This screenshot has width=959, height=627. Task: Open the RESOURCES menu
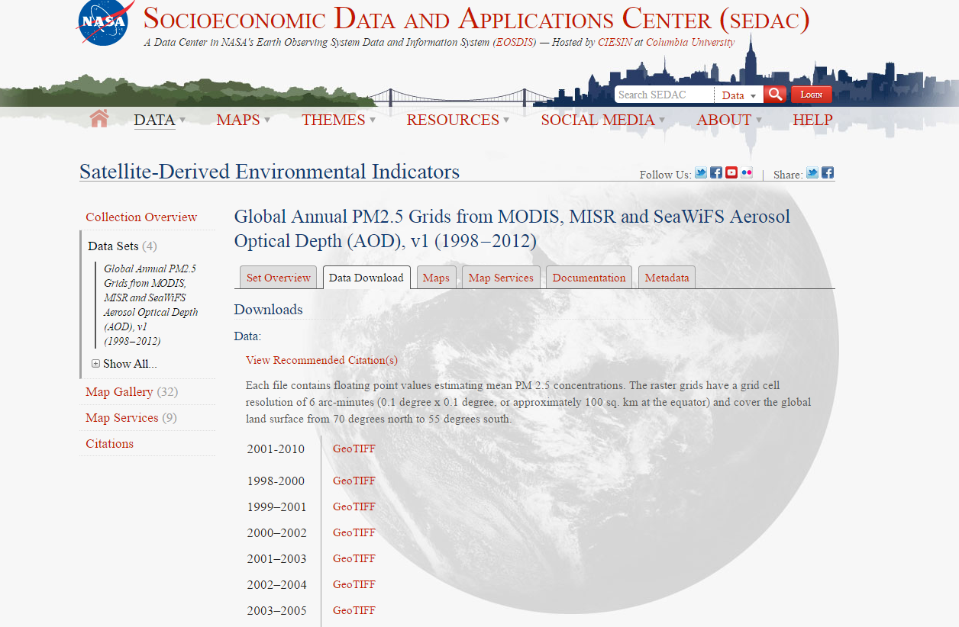coord(457,120)
